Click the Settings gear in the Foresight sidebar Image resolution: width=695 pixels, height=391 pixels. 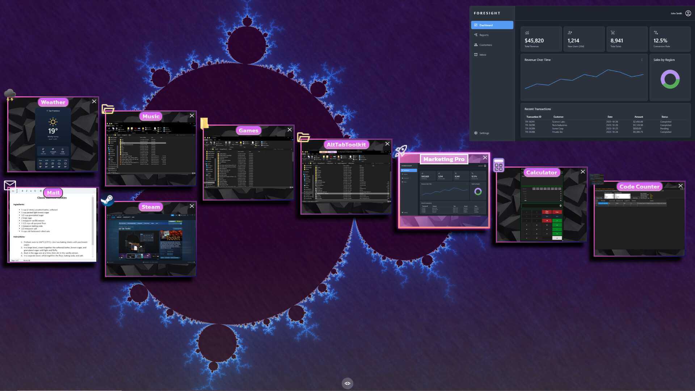483,133
